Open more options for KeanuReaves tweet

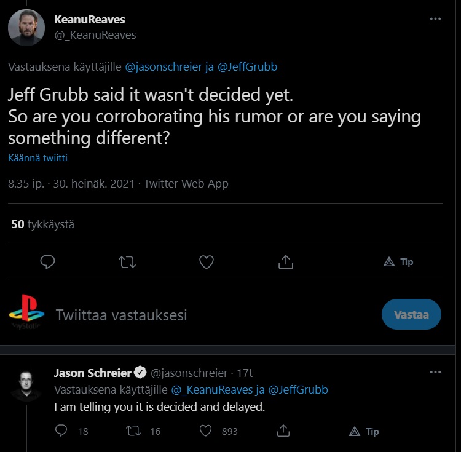pyautogui.click(x=435, y=19)
